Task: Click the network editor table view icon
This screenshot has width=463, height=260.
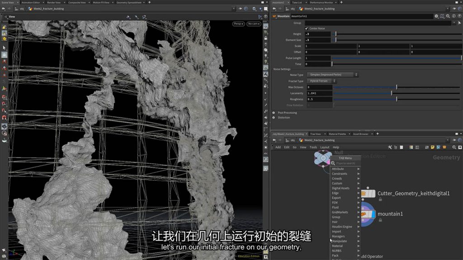Action: point(411,147)
